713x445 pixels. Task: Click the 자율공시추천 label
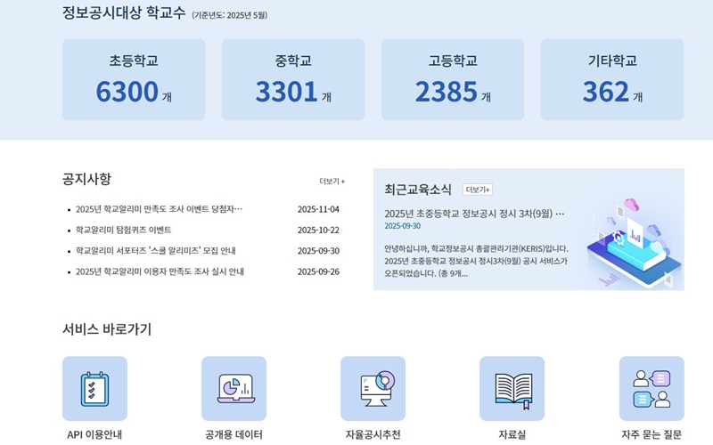[x=373, y=434]
